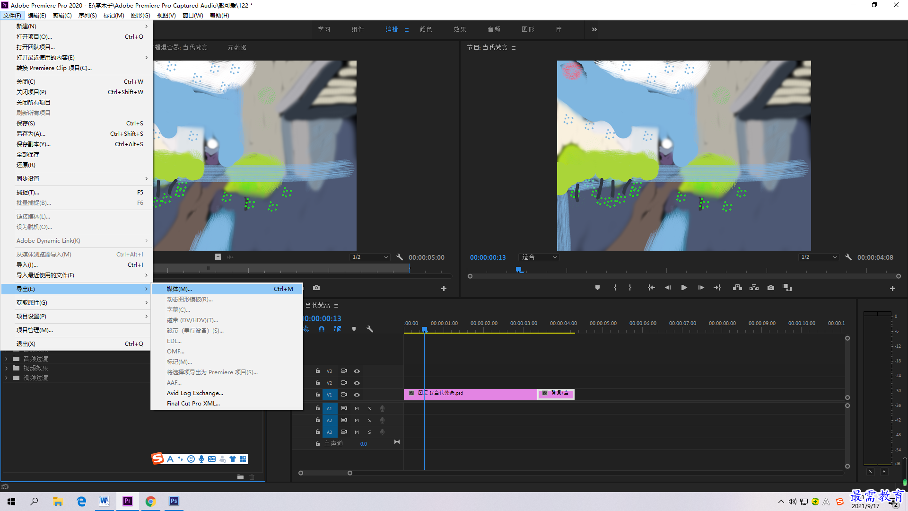The height and width of the screenshot is (511, 908).
Task: Toggle V1 track output eye
Action: [357, 395]
